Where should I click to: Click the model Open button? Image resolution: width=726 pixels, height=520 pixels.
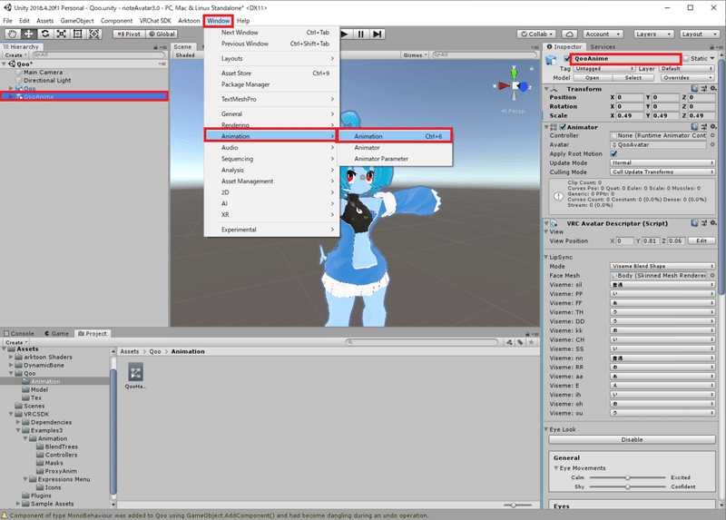[592, 77]
